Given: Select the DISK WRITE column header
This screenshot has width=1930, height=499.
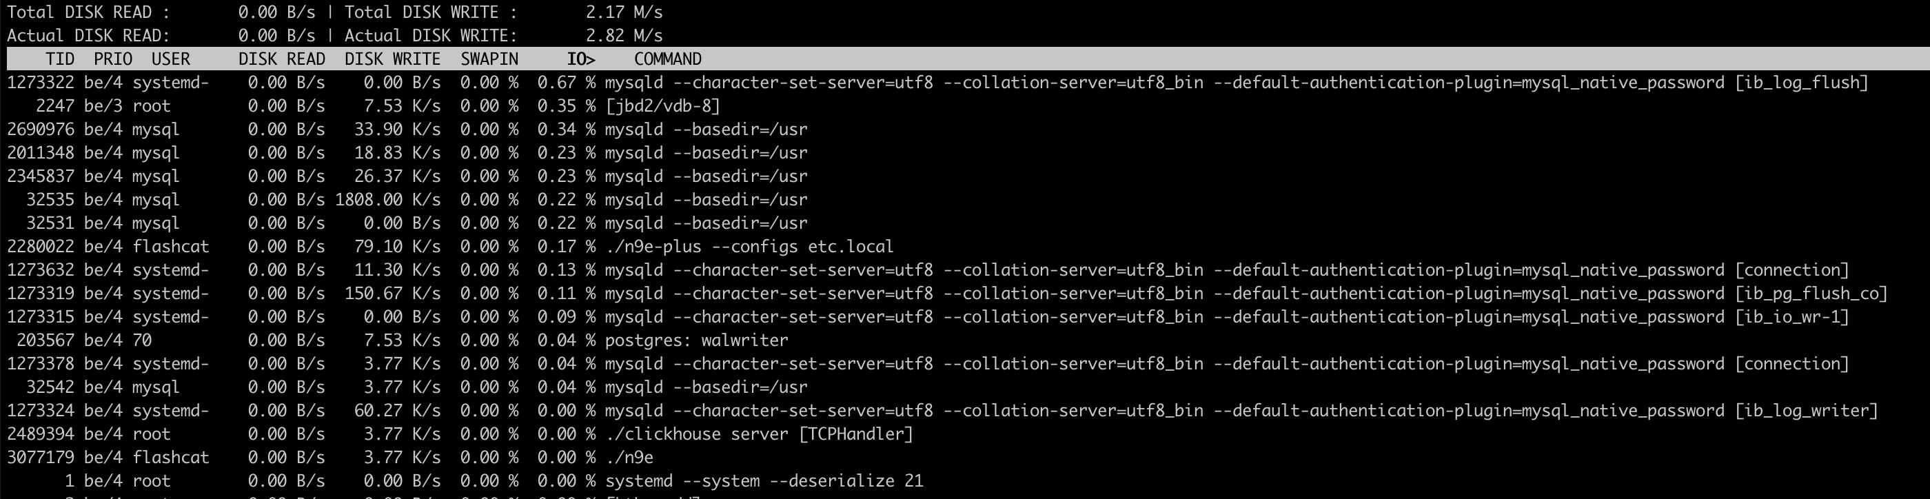Looking at the screenshot, I should coord(393,59).
